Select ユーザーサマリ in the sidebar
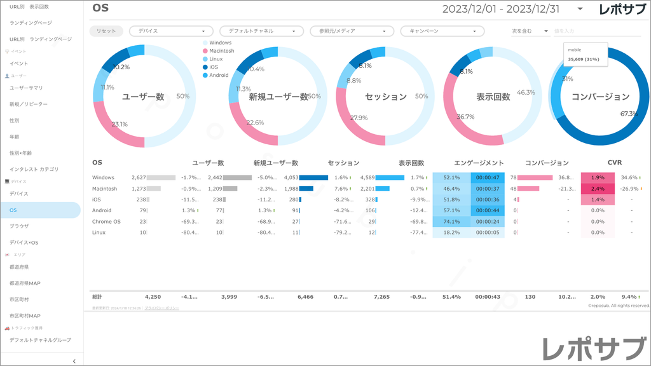Image resolution: width=651 pixels, height=366 pixels. pos(26,88)
